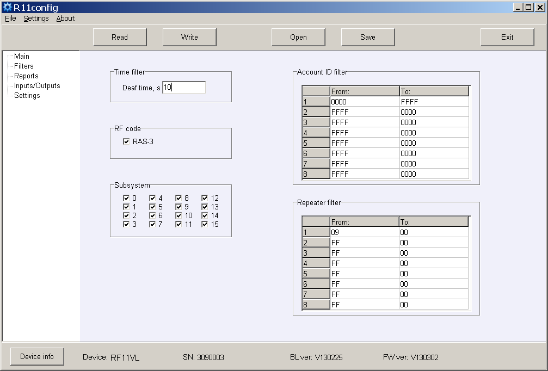Image resolution: width=548 pixels, height=371 pixels.
Task: Save the configuration with Save button
Action: click(x=368, y=37)
